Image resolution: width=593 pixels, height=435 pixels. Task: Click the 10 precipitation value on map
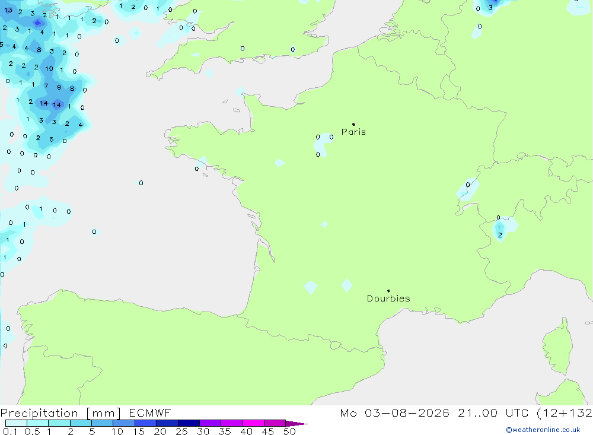click(x=49, y=68)
